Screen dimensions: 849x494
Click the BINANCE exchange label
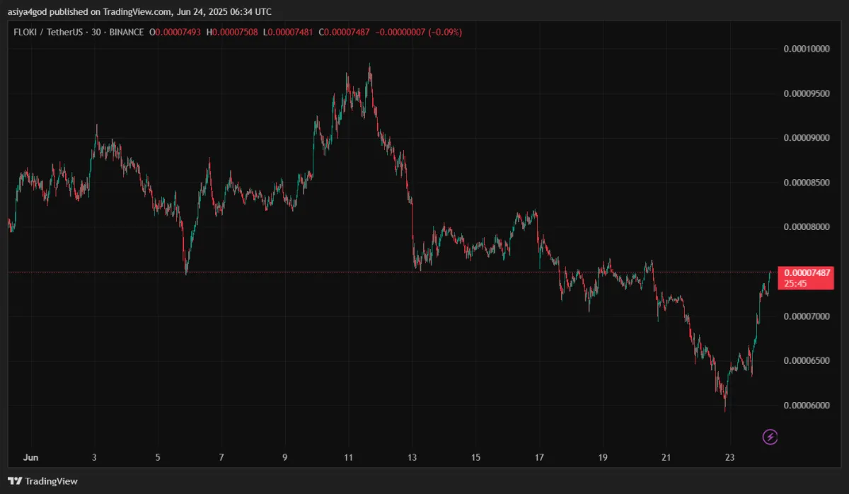click(x=127, y=32)
